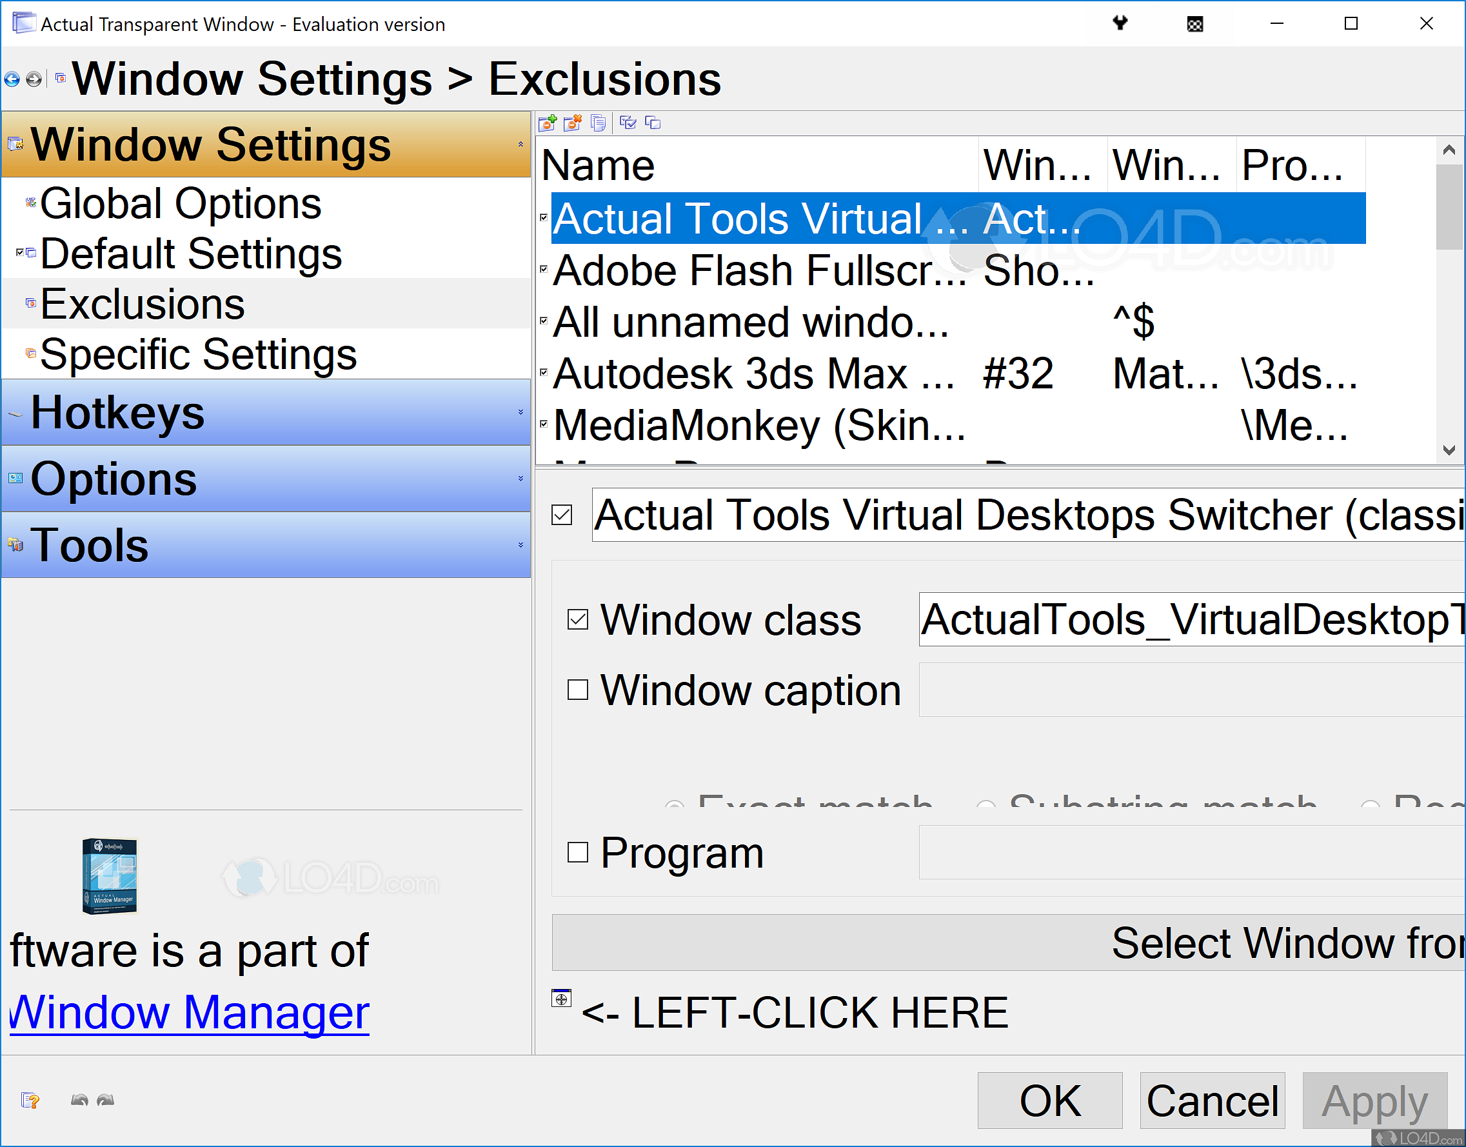
Task: Click the uncheck-all exclusions toolbar icon
Action: 653,122
